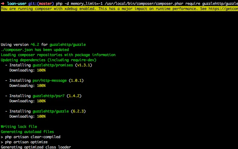Click 'guzzlehttp/promises' package name
Viewport: 238px width, 149px height.
click(53, 65)
